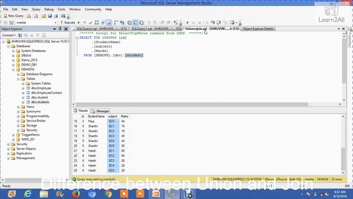Click the Continue debug play icon
Viewport: 353px width, 199px height.
pos(188,23)
